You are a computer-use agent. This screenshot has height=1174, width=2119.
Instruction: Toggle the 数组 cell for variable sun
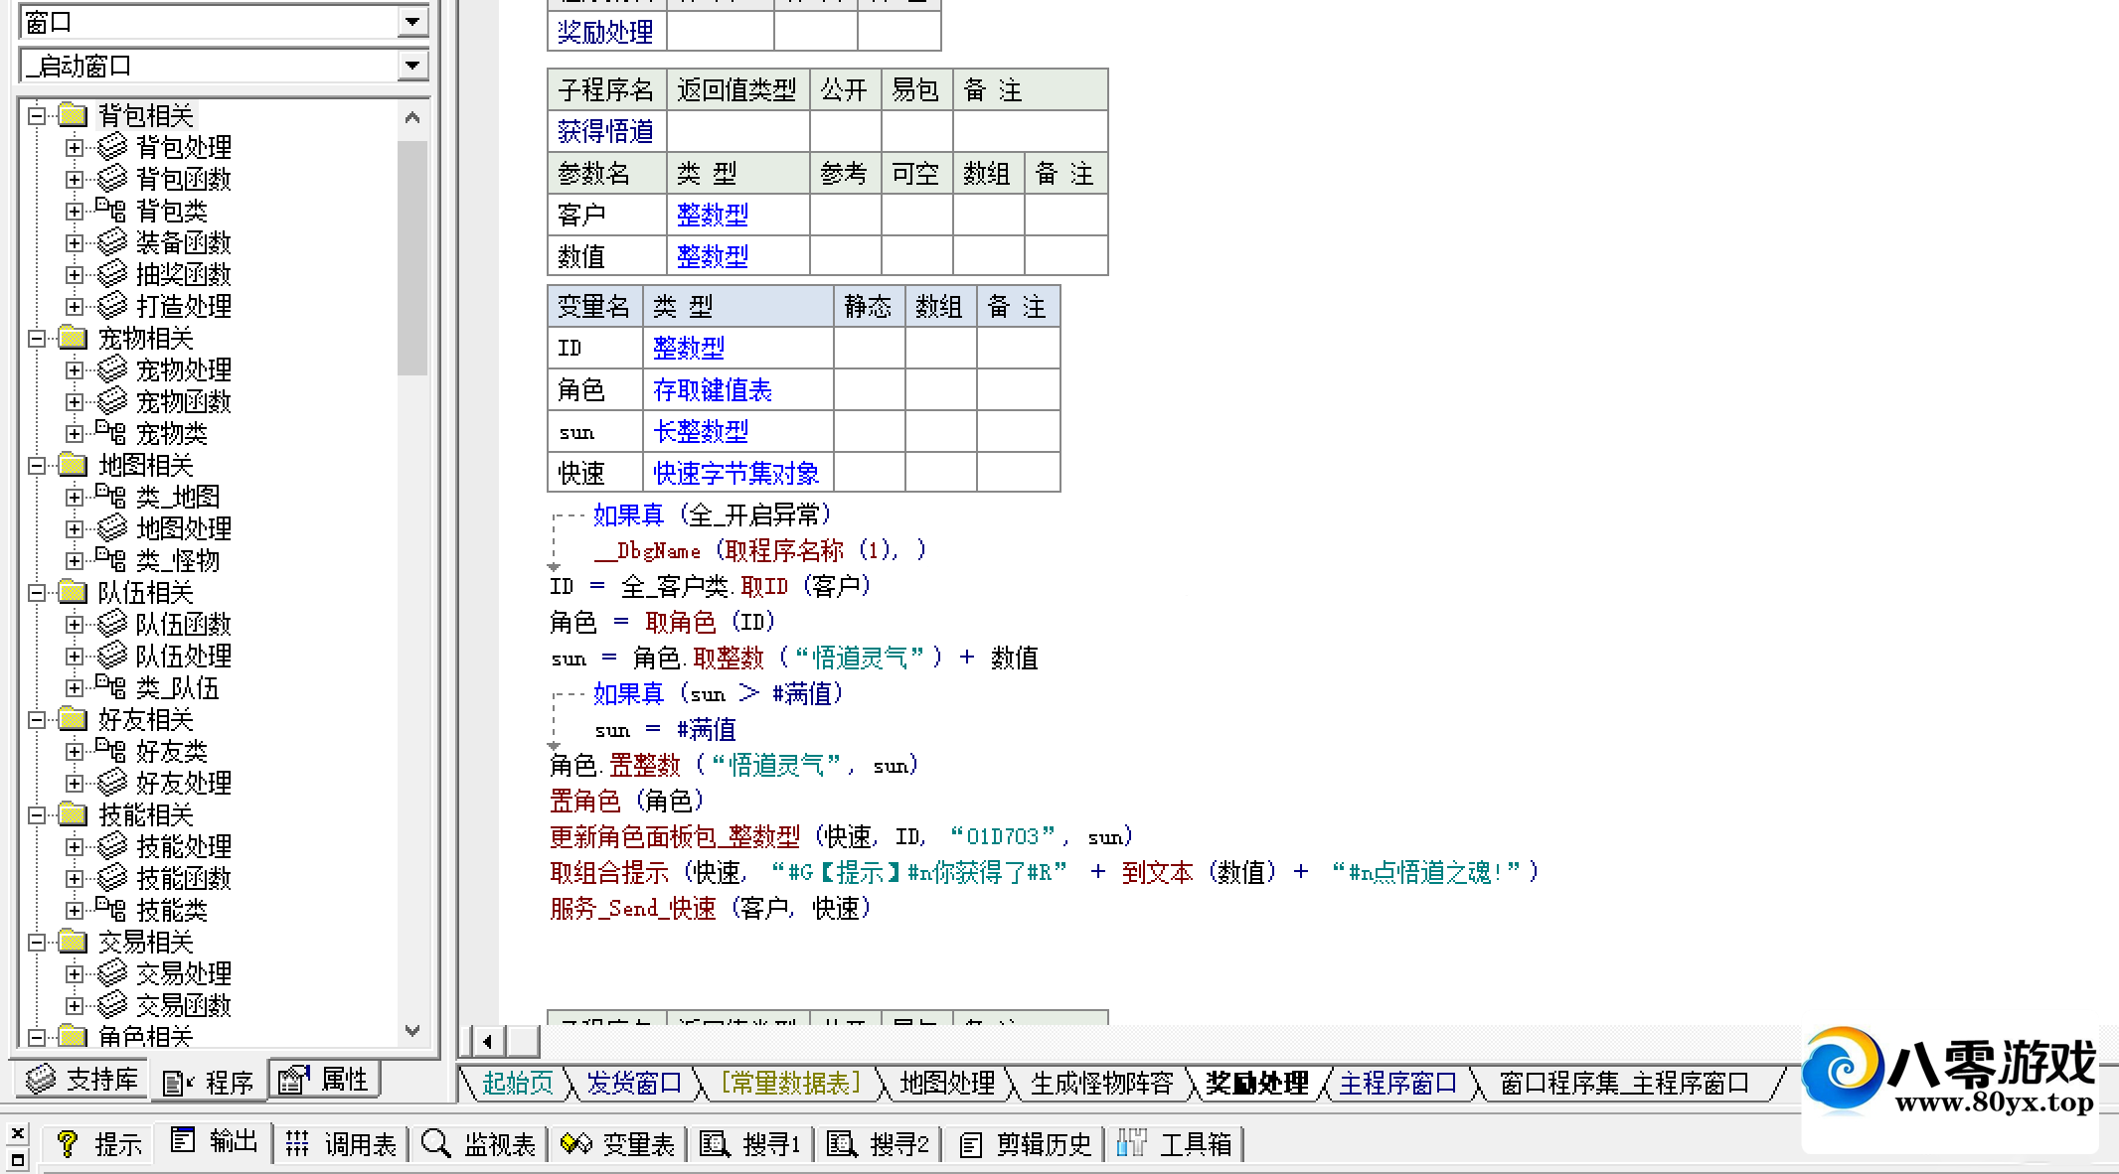tap(940, 431)
